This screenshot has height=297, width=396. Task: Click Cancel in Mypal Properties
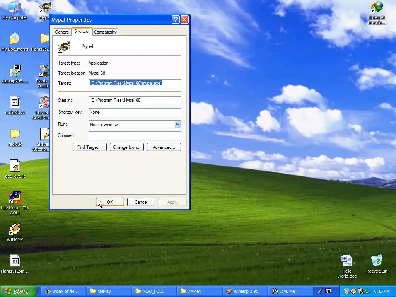(x=141, y=202)
